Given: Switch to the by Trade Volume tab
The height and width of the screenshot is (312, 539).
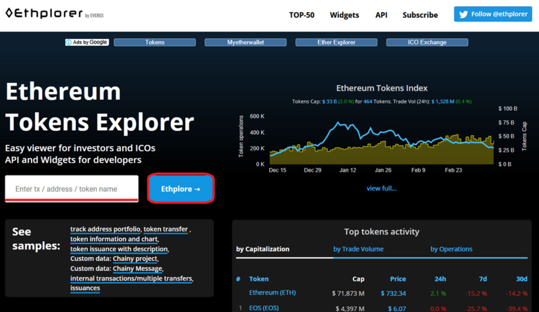Looking at the screenshot, I should (x=358, y=249).
